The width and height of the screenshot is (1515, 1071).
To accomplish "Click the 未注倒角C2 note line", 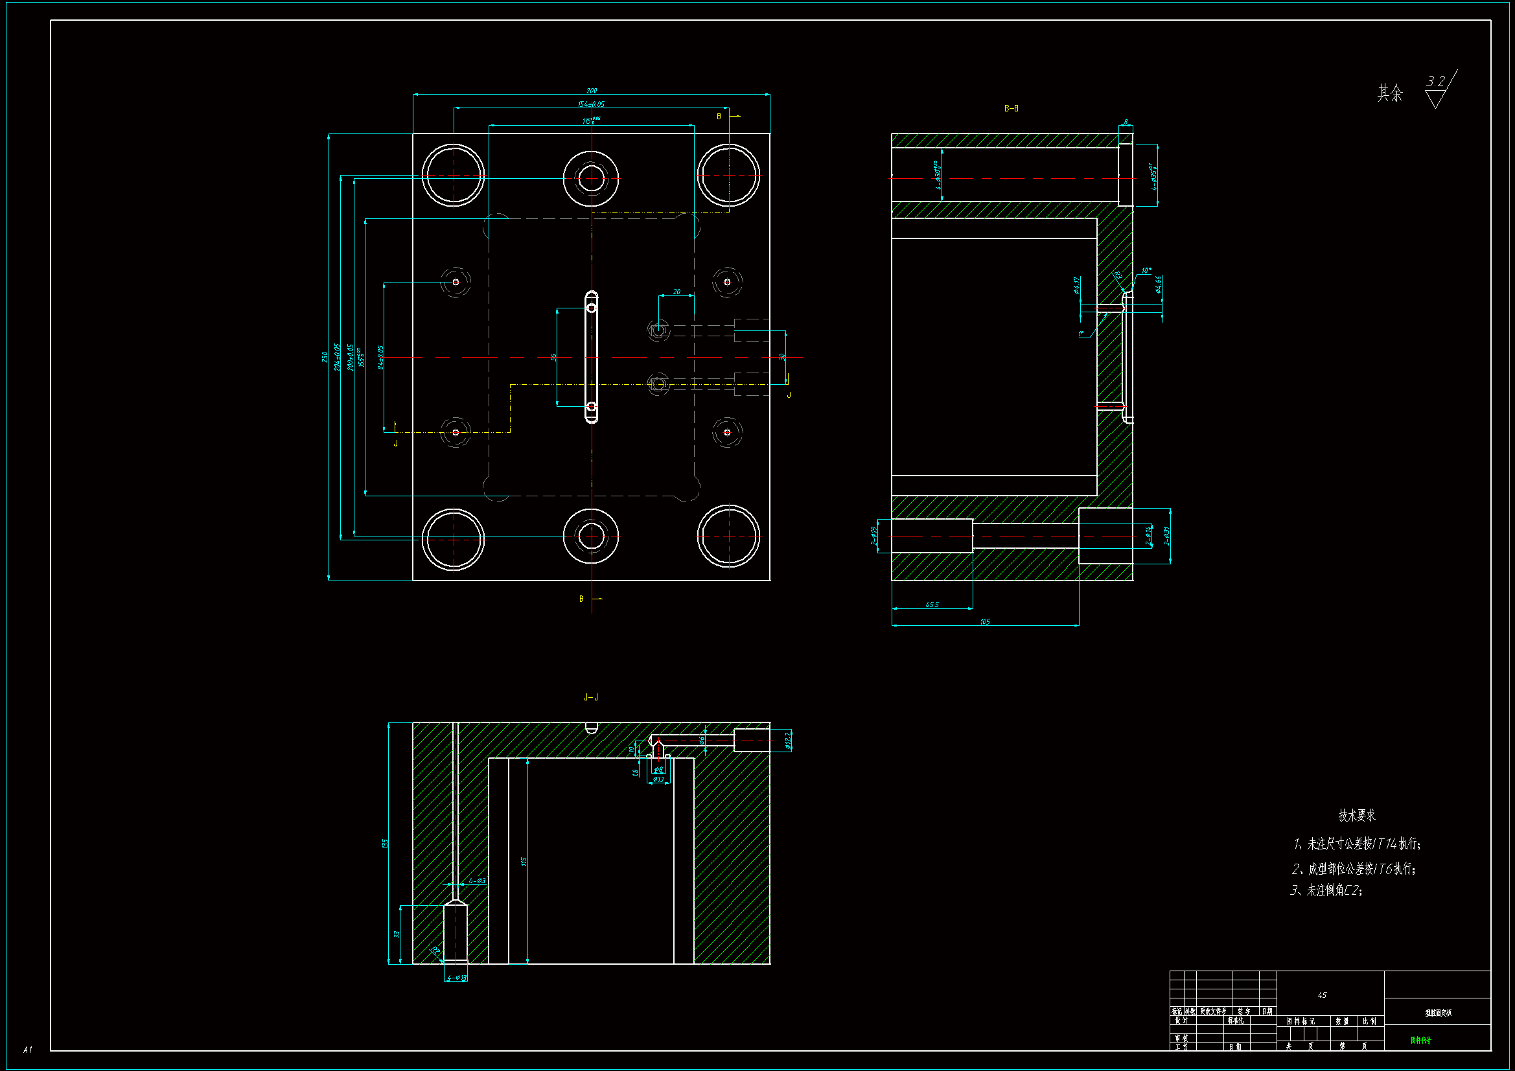I will point(1326,890).
